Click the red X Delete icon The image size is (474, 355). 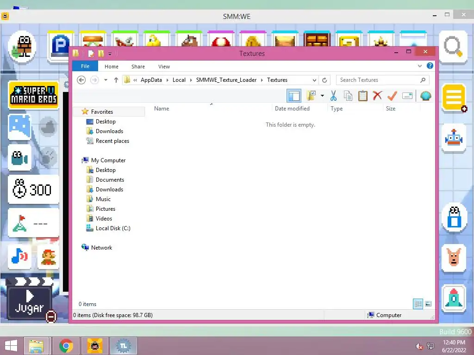pyautogui.click(x=377, y=96)
